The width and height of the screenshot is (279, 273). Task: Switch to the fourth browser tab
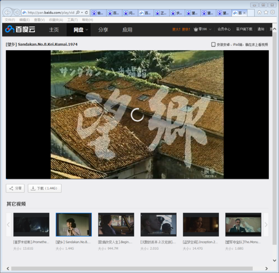coord(146,13)
